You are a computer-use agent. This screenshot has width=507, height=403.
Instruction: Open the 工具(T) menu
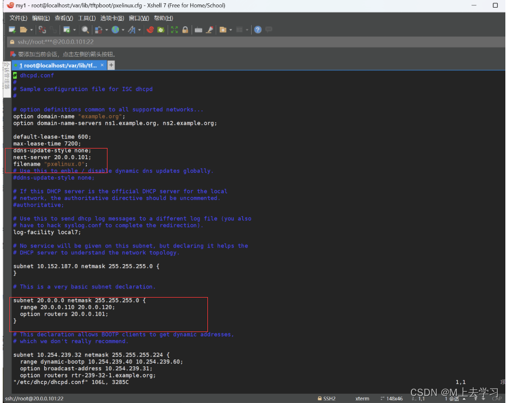tap(87, 17)
